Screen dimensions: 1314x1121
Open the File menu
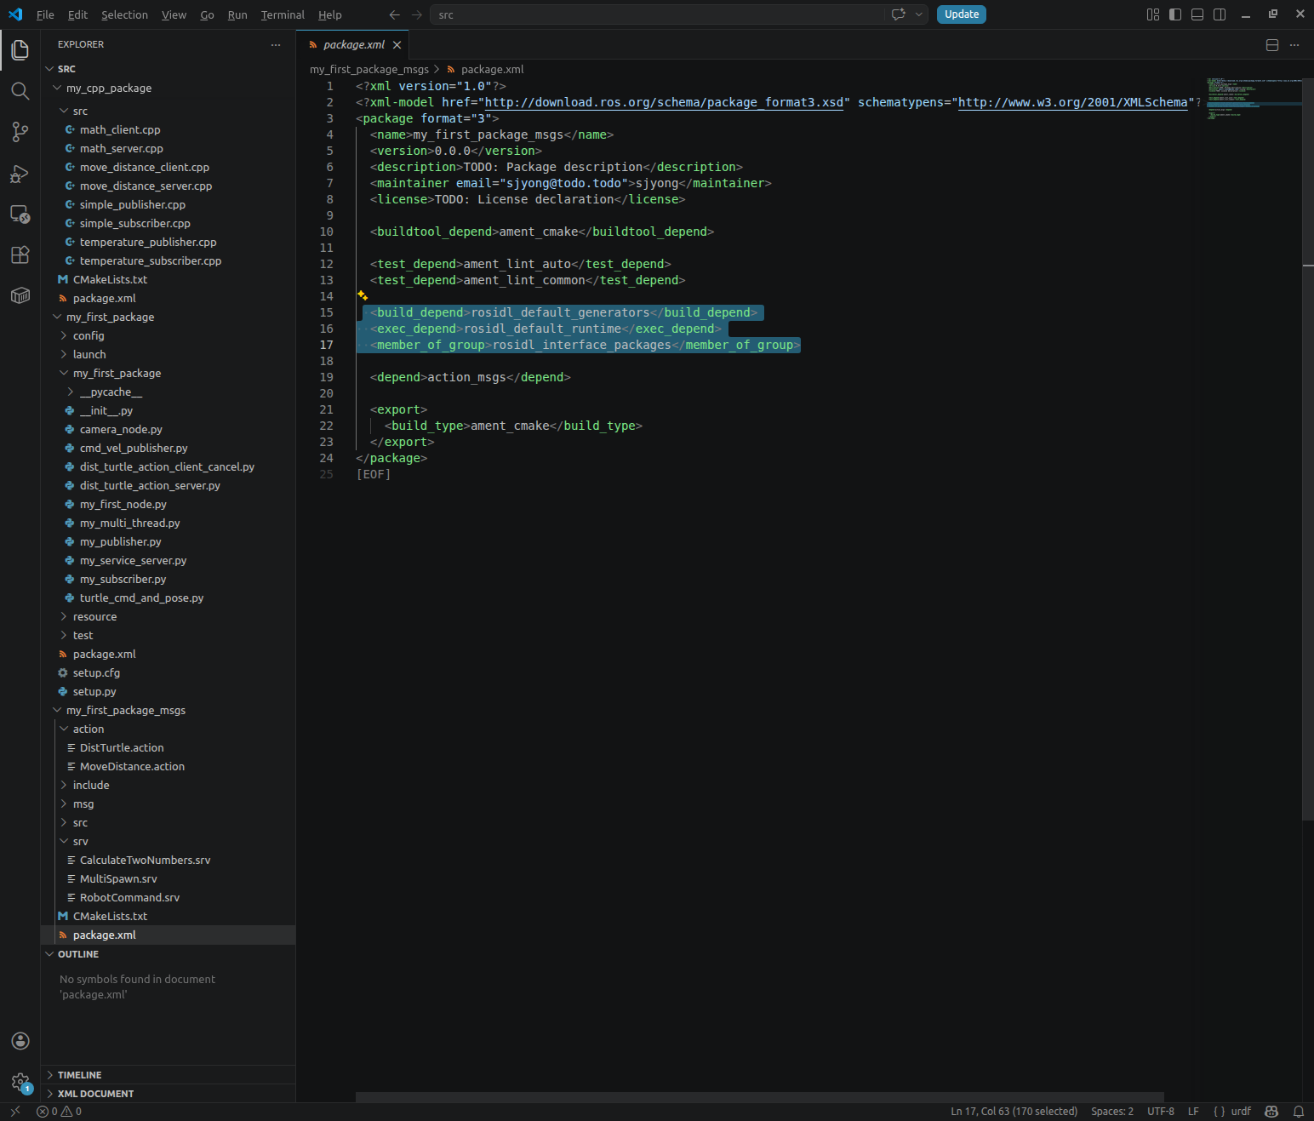click(x=45, y=14)
